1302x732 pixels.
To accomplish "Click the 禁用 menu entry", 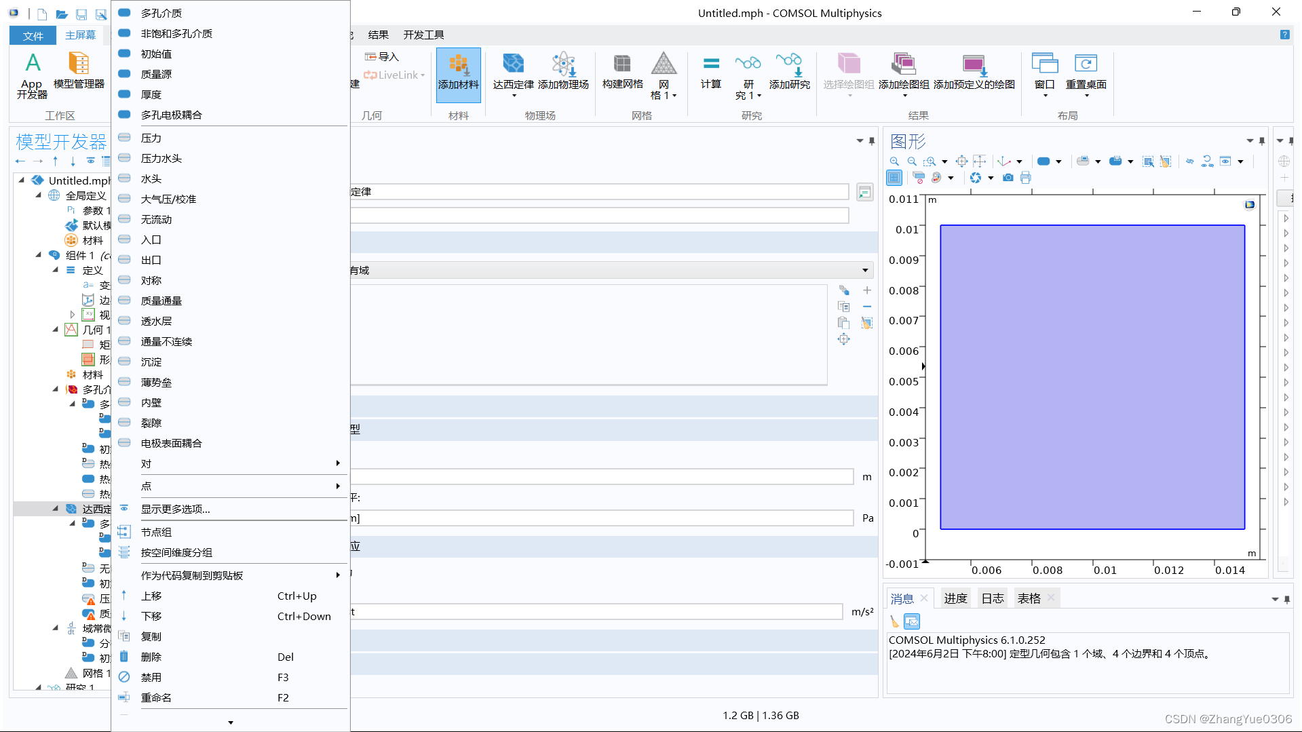I will tap(231, 677).
